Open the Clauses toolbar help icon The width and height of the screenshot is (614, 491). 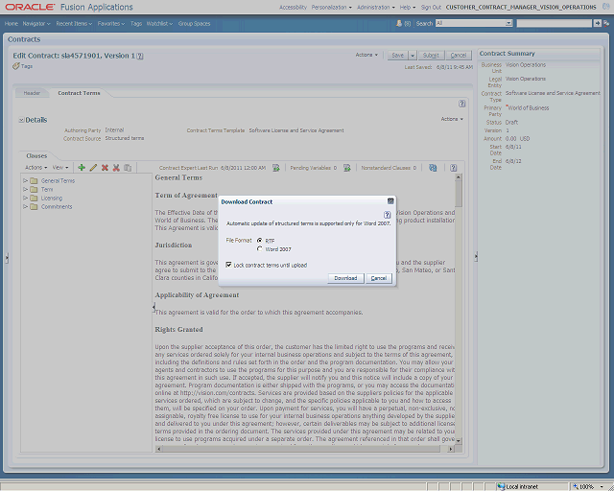453,168
